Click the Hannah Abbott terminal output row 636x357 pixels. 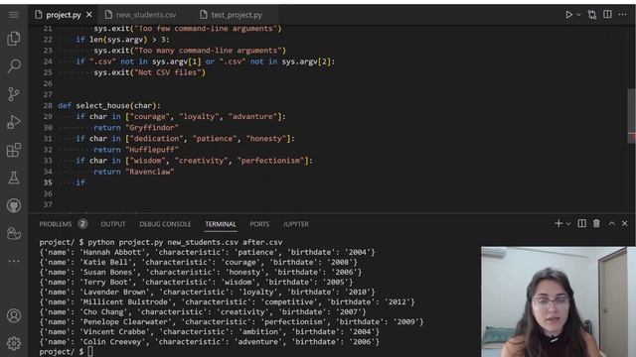coord(207,252)
